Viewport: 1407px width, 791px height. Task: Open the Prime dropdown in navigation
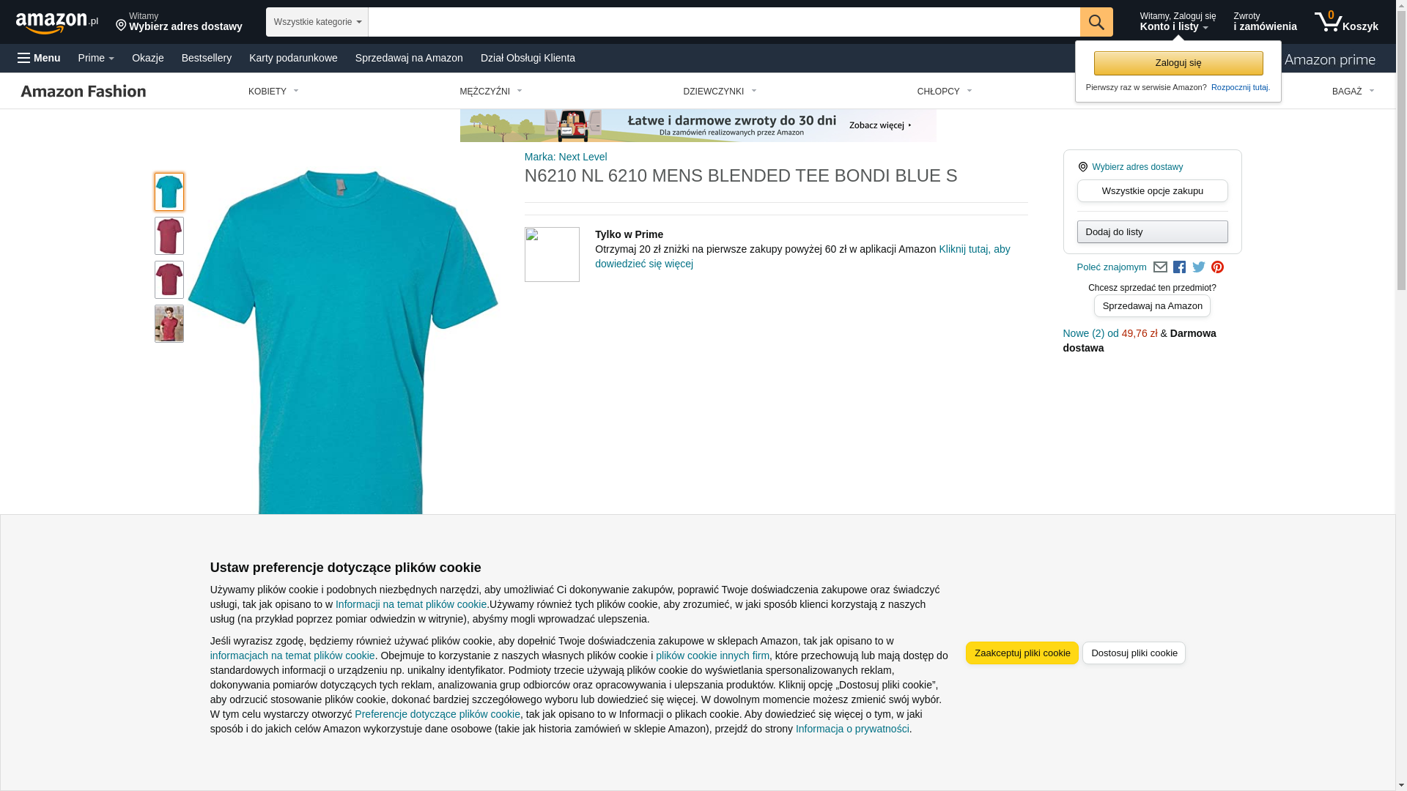click(96, 58)
